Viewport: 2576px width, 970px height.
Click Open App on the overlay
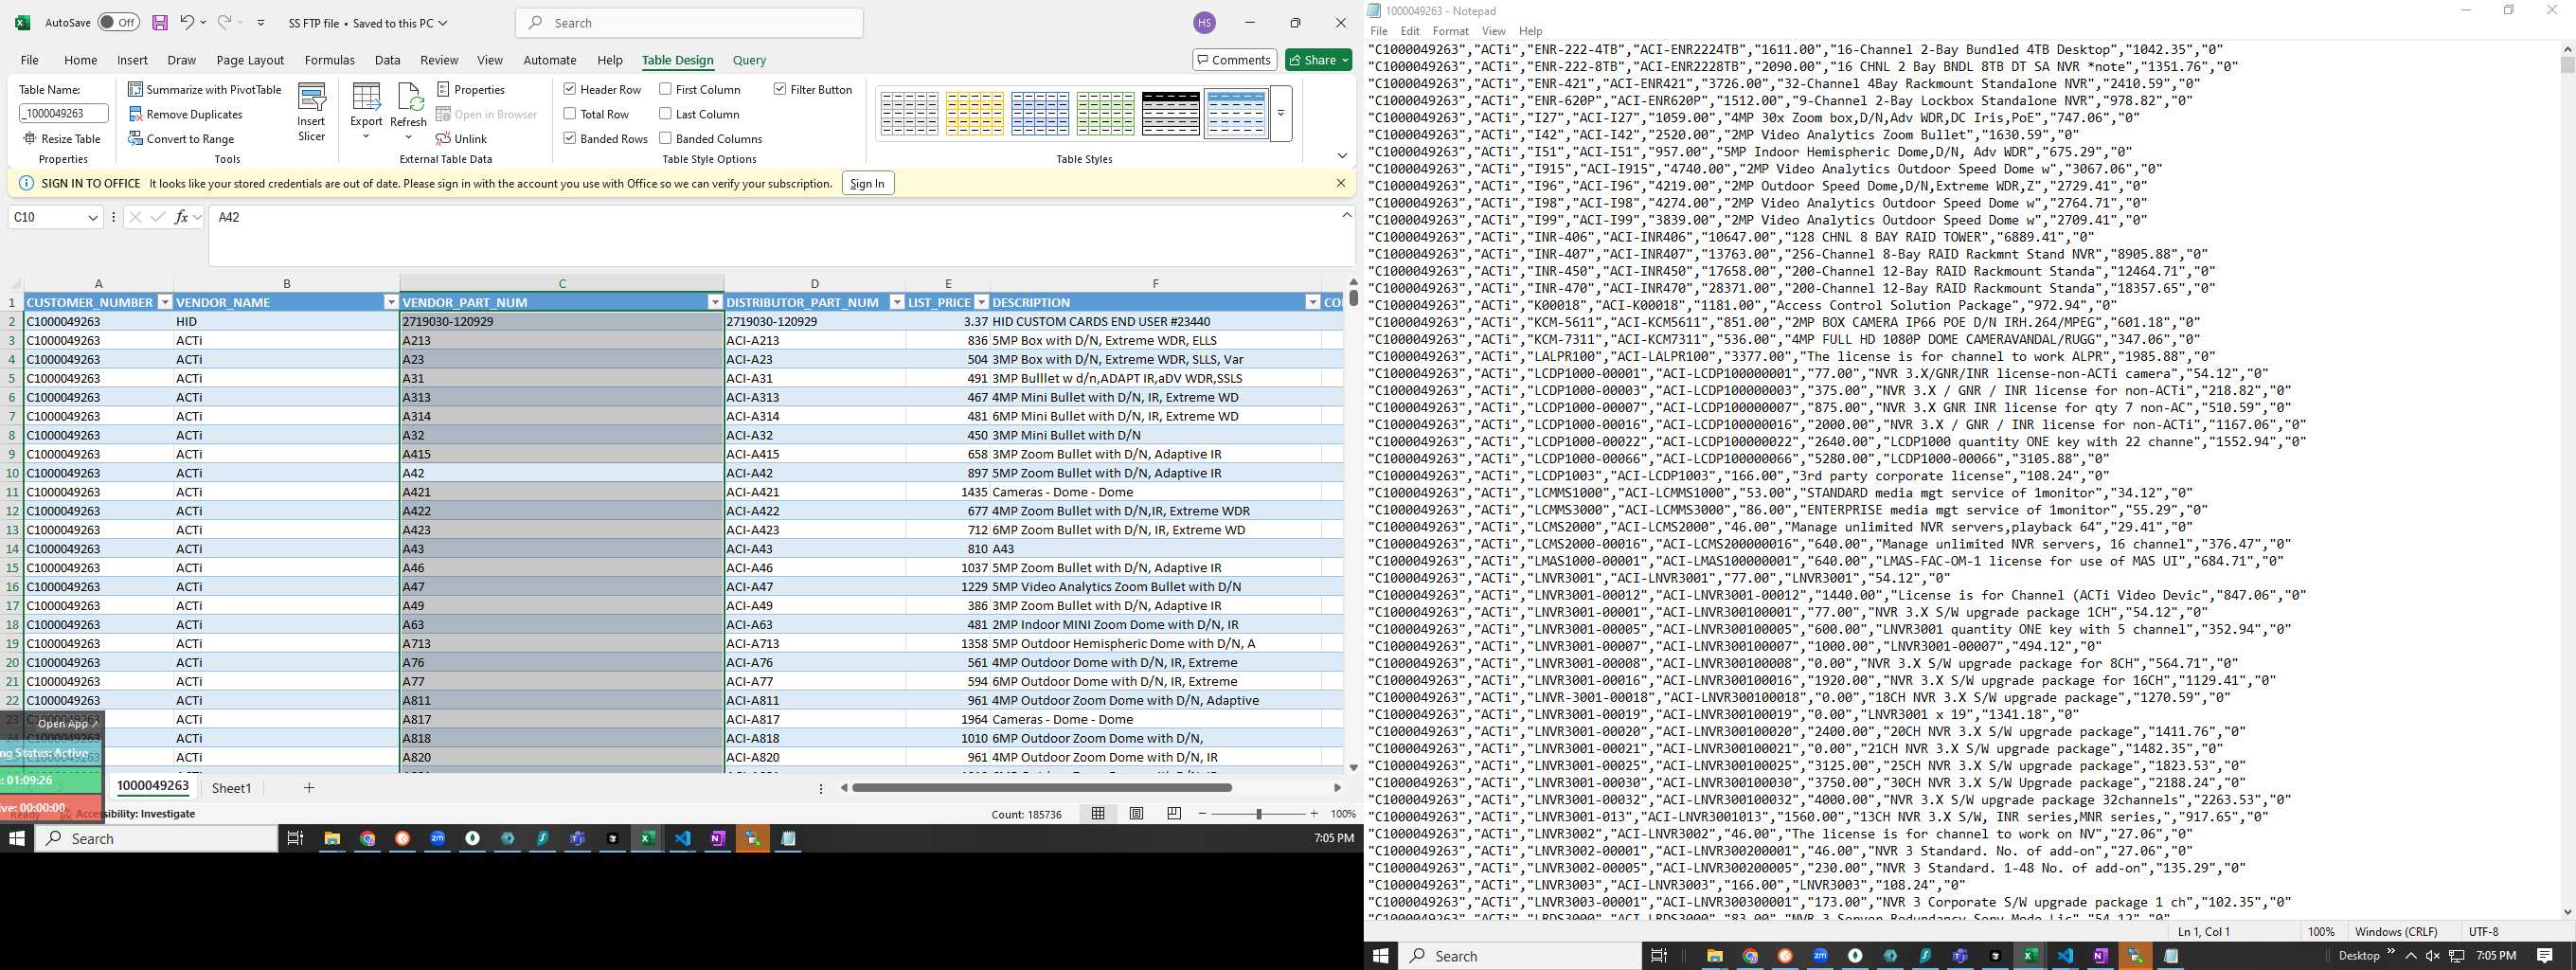pyautogui.click(x=68, y=723)
